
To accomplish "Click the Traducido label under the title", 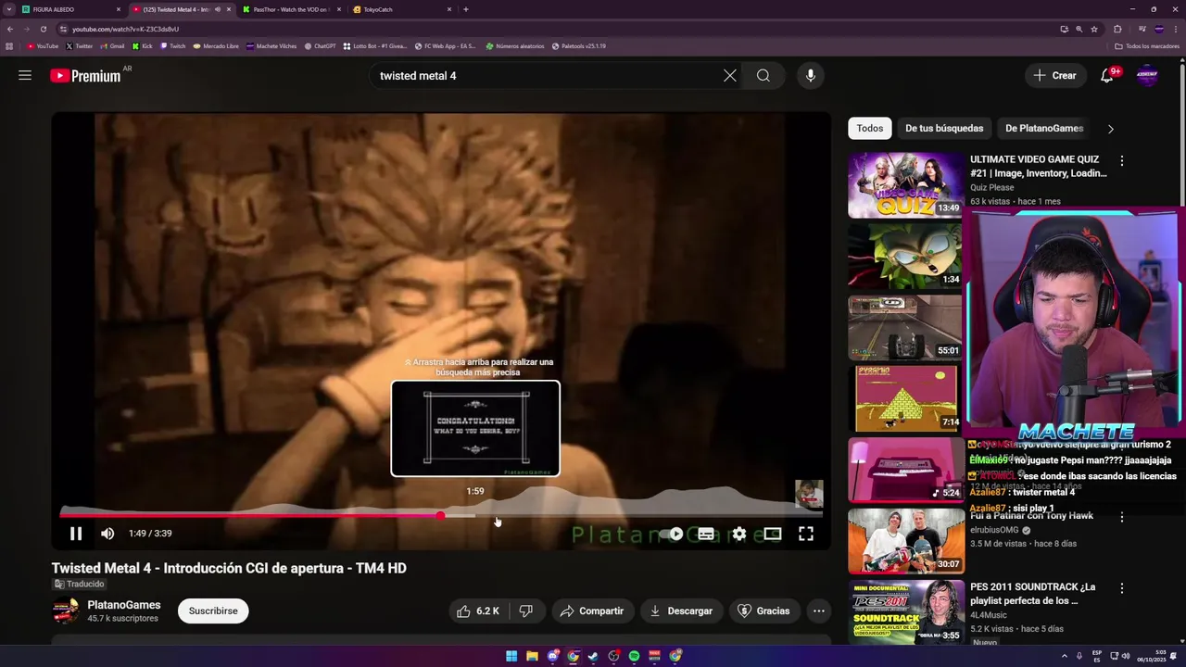I will 80,585.
